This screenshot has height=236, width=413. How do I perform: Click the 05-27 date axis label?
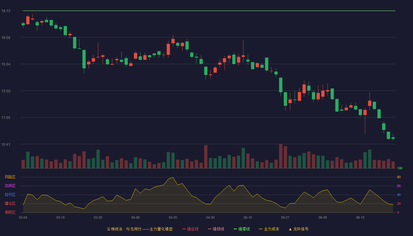click(x=285, y=217)
